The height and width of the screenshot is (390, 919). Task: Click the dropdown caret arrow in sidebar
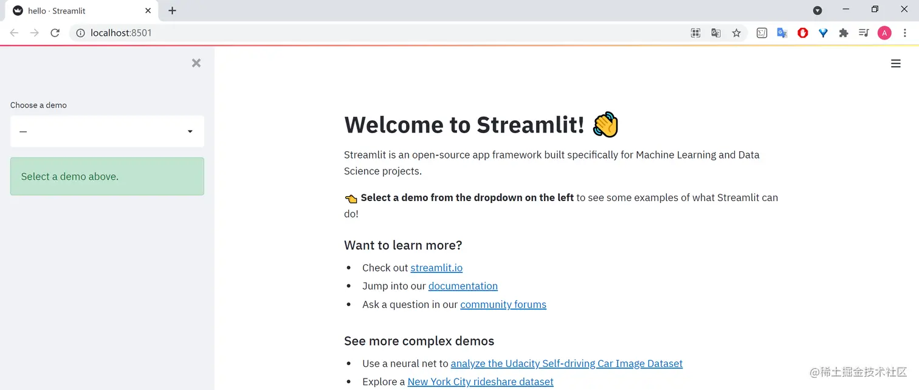click(x=190, y=132)
